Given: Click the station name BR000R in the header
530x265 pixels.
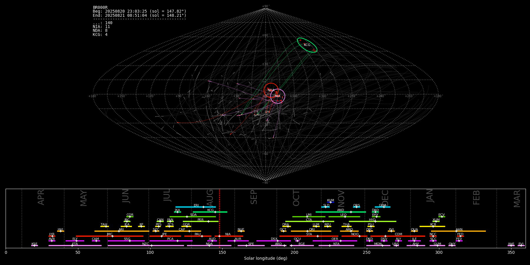Looking at the screenshot, I should tap(100, 8).
